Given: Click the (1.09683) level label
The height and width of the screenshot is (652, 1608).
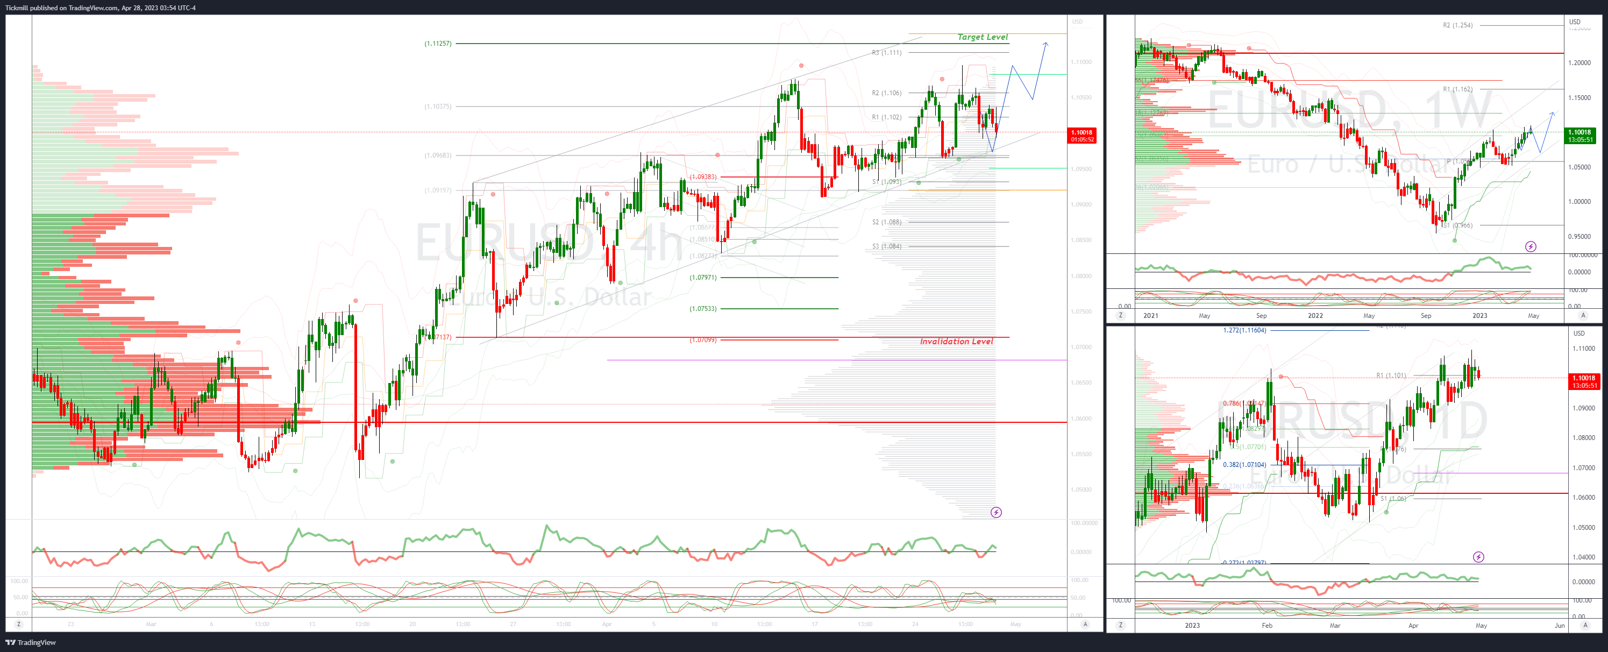Looking at the screenshot, I should 438,155.
